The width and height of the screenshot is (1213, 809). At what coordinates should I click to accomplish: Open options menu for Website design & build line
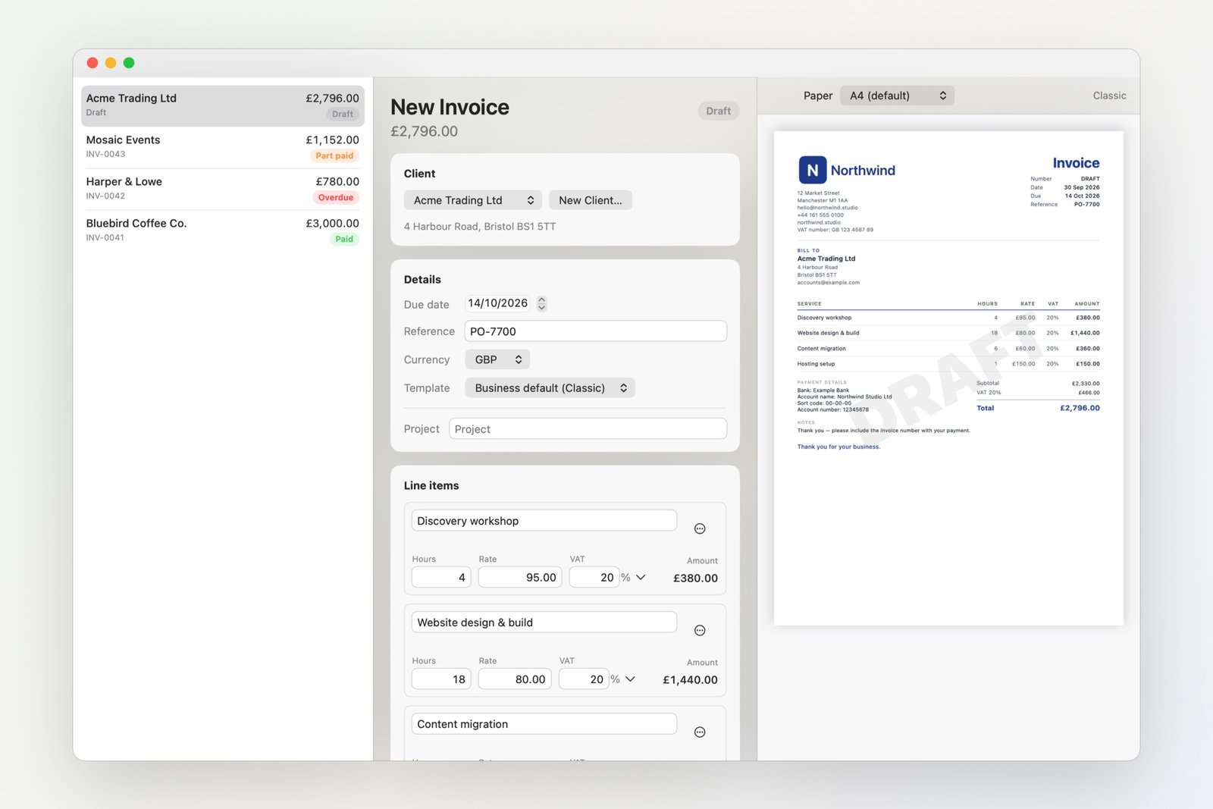point(700,630)
